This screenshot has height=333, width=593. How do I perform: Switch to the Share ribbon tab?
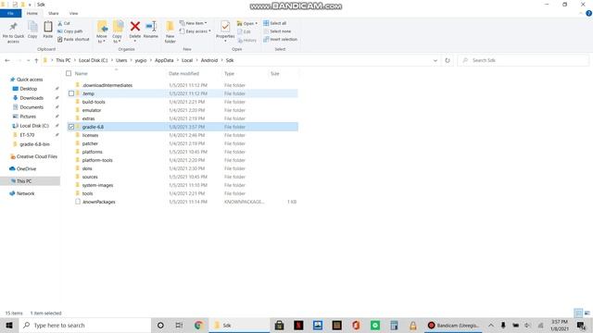coord(54,13)
